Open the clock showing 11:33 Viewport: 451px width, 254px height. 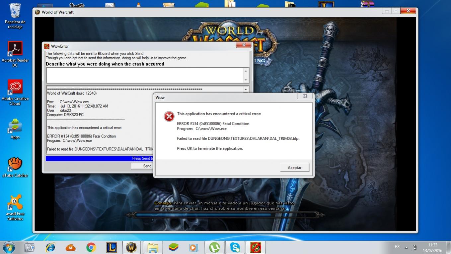point(433,248)
